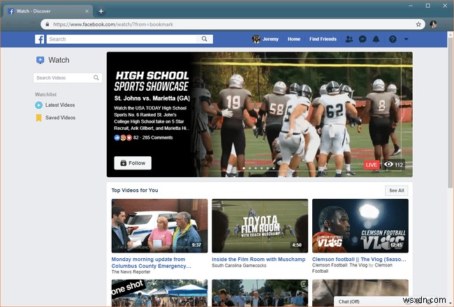Click the Facebook logo icon

click(39, 39)
